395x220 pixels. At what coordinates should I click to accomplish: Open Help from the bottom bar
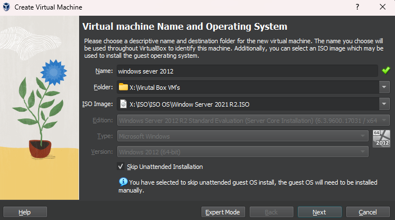pyautogui.click(x=25, y=212)
